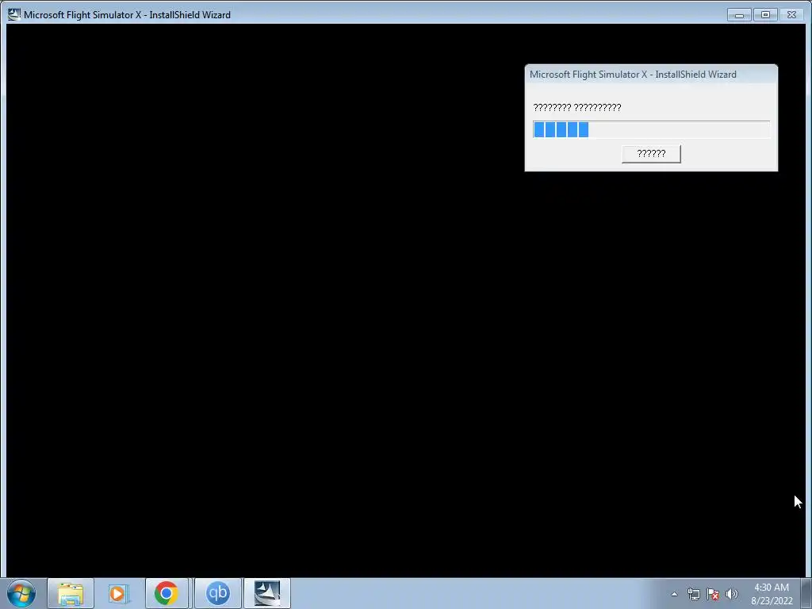Image resolution: width=812 pixels, height=609 pixels.
Task: Open the volume speaker tray icon
Action: click(x=731, y=594)
